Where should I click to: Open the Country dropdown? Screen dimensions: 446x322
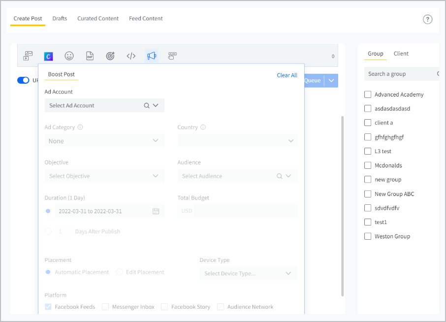tap(237, 141)
